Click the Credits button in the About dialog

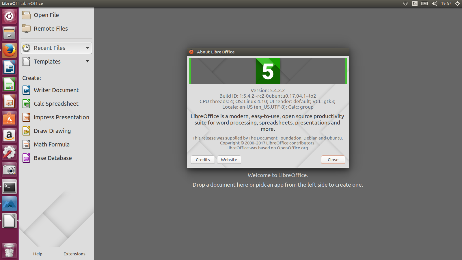[x=203, y=160]
